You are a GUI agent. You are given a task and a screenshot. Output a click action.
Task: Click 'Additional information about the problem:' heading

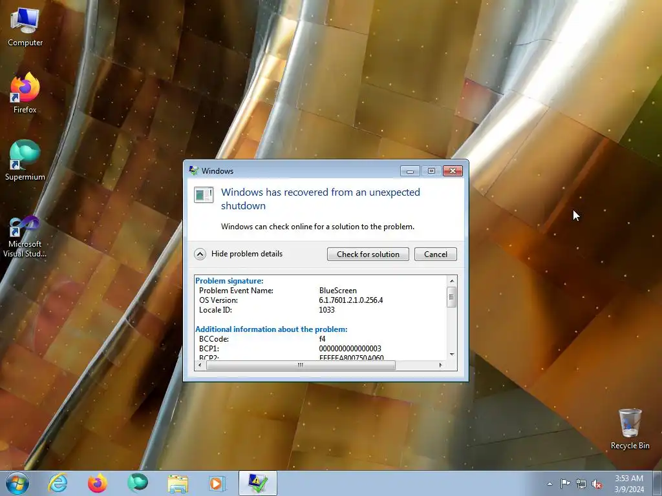[272, 329]
